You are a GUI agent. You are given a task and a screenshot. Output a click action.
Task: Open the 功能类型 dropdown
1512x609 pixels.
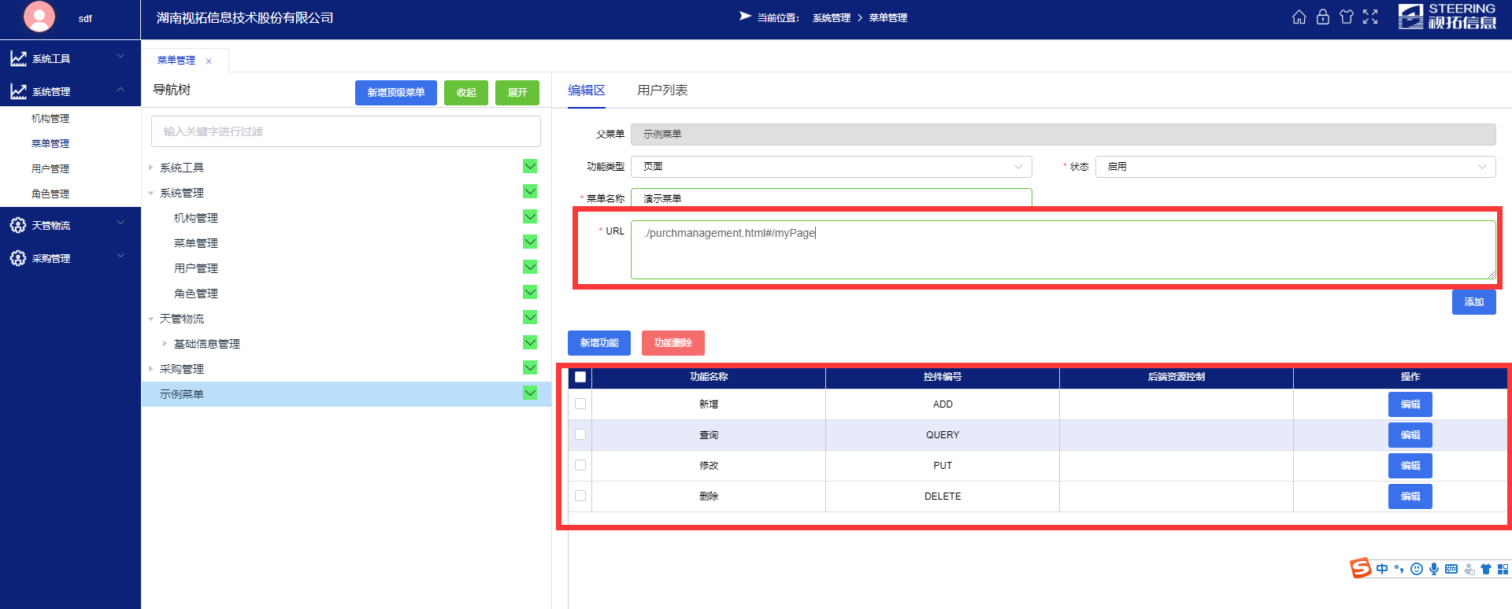tap(831, 167)
